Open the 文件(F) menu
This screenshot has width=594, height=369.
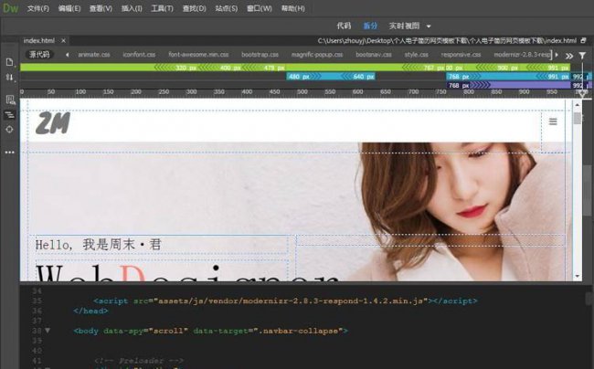38,8
